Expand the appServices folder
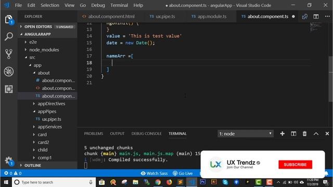The image size is (333, 187). [49, 127]
